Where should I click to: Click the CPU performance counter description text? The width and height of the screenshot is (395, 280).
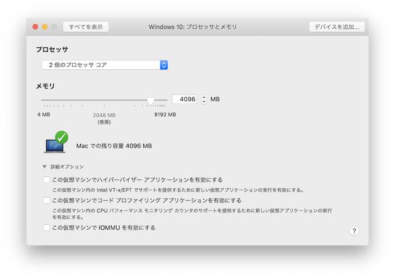coord(192,214)
